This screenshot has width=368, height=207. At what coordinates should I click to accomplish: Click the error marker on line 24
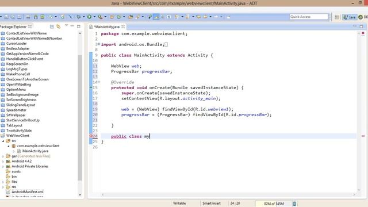pyautogui.click(x=91, y=136)
